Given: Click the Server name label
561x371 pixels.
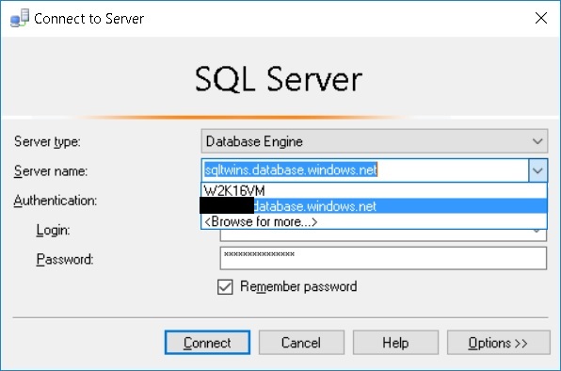Looking at the screenshot, I should 51,171.
